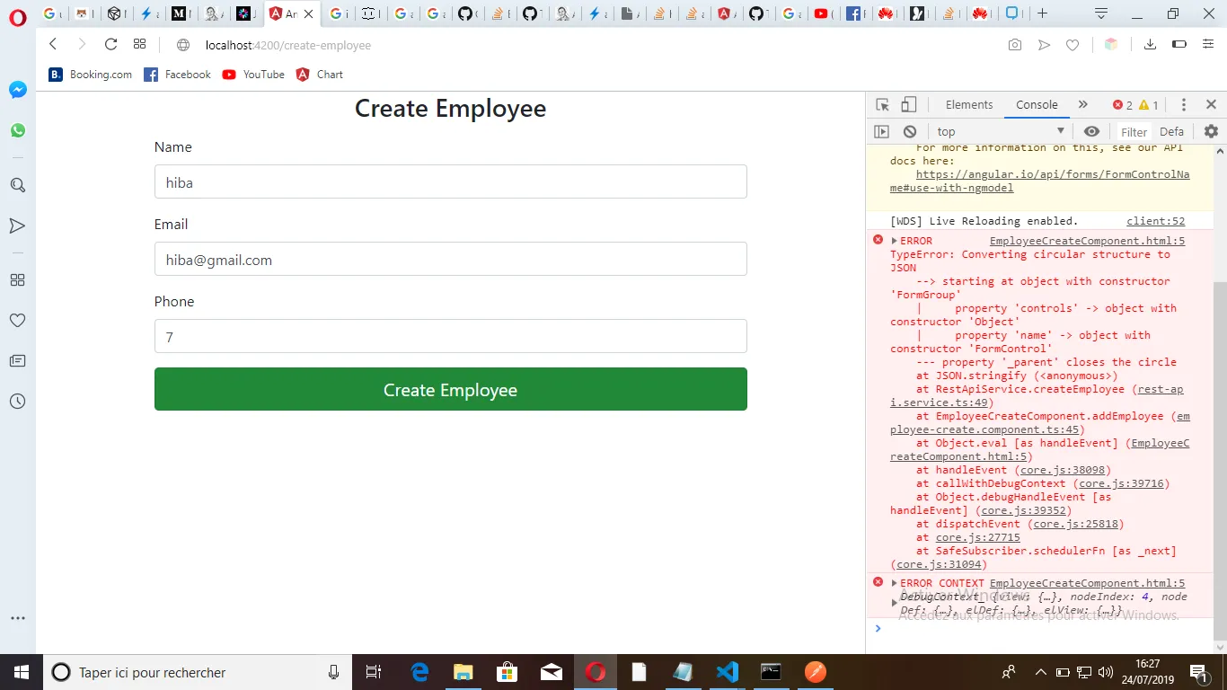Open the Facebook bookmark in the bookmarks bar
The height and width of the screenshot is (690, 1227).
(x=177, y=75)
